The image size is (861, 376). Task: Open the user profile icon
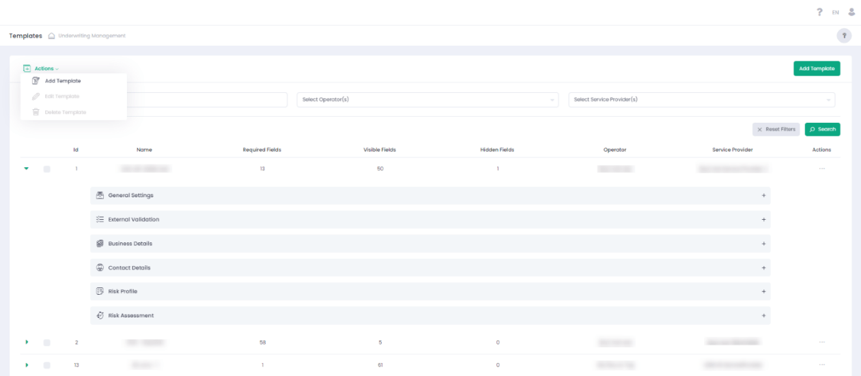point(851,12)
